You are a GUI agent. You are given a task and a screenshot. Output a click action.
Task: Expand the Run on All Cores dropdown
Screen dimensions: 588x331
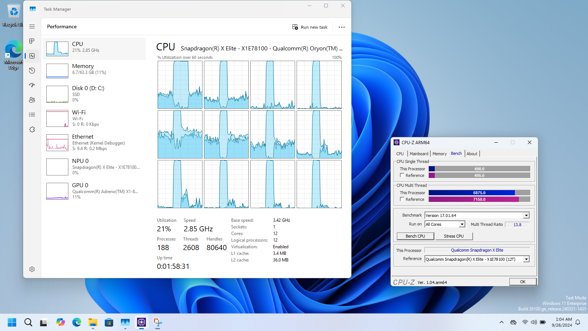click(x=462, y=224)
